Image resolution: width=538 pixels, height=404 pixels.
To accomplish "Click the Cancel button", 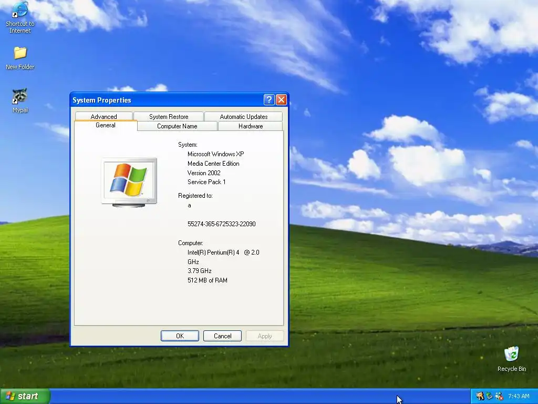I will [222, 336].
